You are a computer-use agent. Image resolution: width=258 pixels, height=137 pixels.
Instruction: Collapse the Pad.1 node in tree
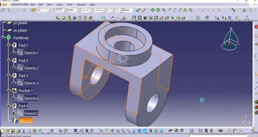pyautogui.click(x=9, y=45)
